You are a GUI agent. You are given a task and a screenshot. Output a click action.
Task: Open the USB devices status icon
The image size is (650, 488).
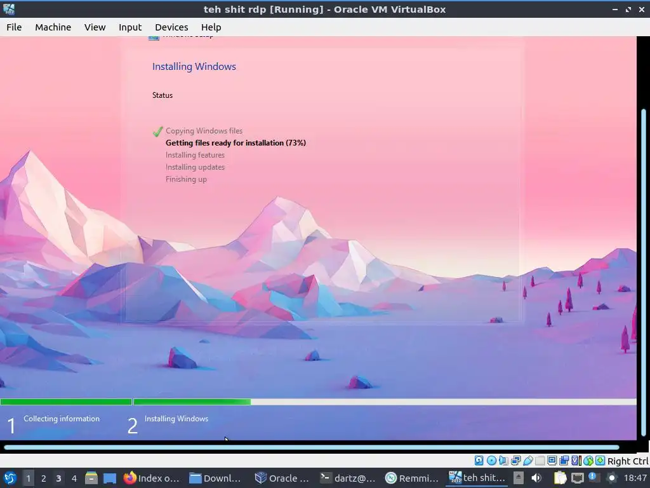[527, 461]
